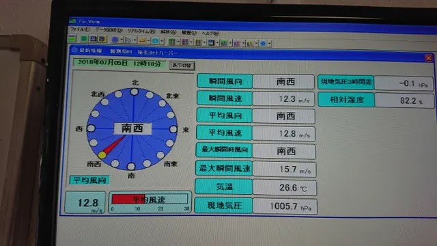Expand the dropdown arrow beside the line graph icon
The width and height of the screenshot is (437, 246).
(135, 40)
